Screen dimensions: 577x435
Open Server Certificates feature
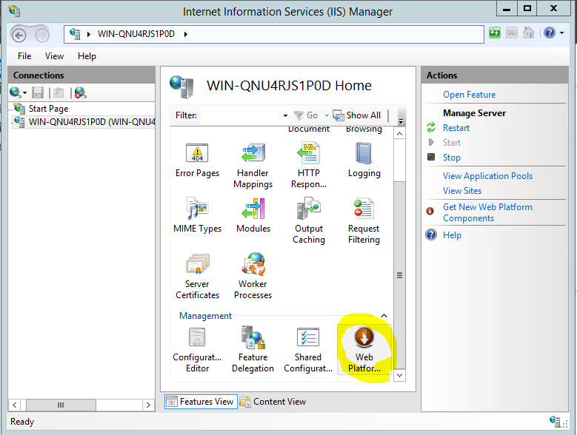[197, 277]
